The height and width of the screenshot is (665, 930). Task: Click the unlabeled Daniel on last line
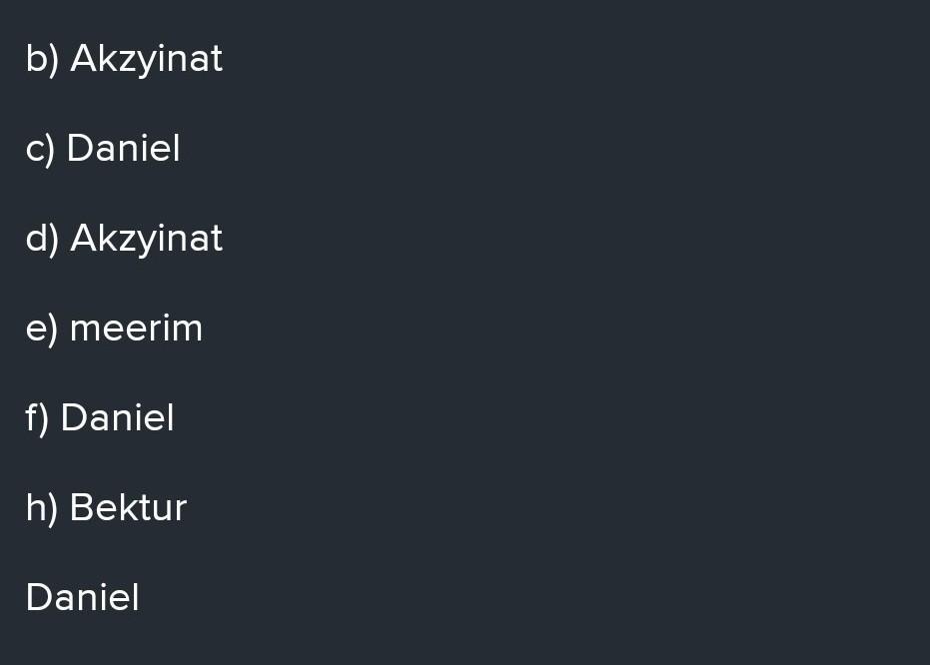[x=82, y=598]
